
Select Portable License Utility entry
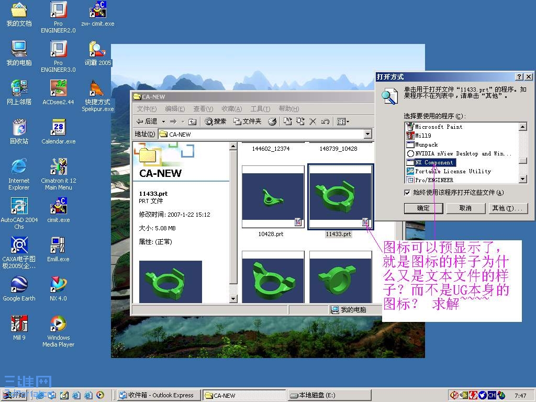(453, 171)
